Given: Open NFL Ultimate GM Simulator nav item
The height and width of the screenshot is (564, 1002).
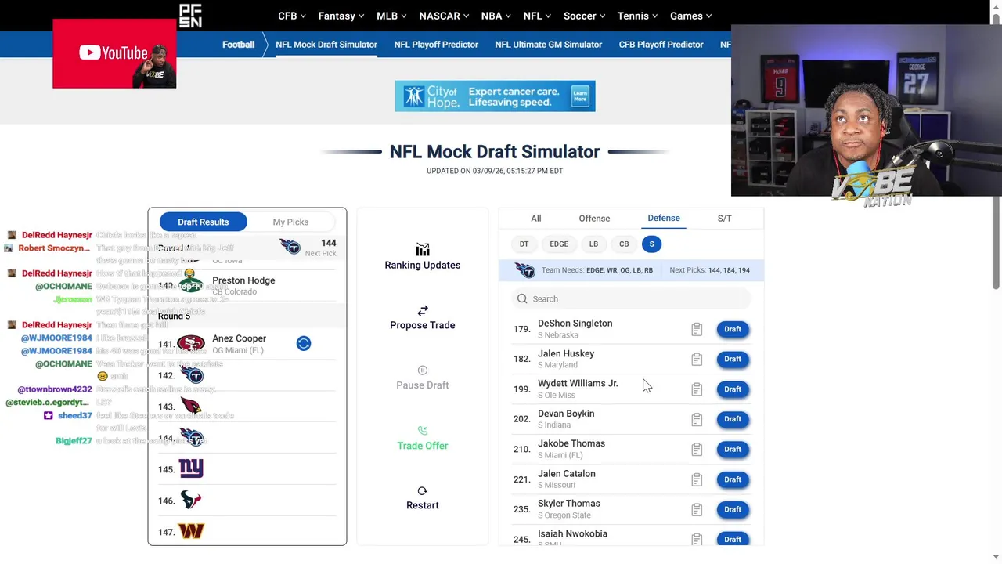Looking at the screenshot, I should pos(549,45).
